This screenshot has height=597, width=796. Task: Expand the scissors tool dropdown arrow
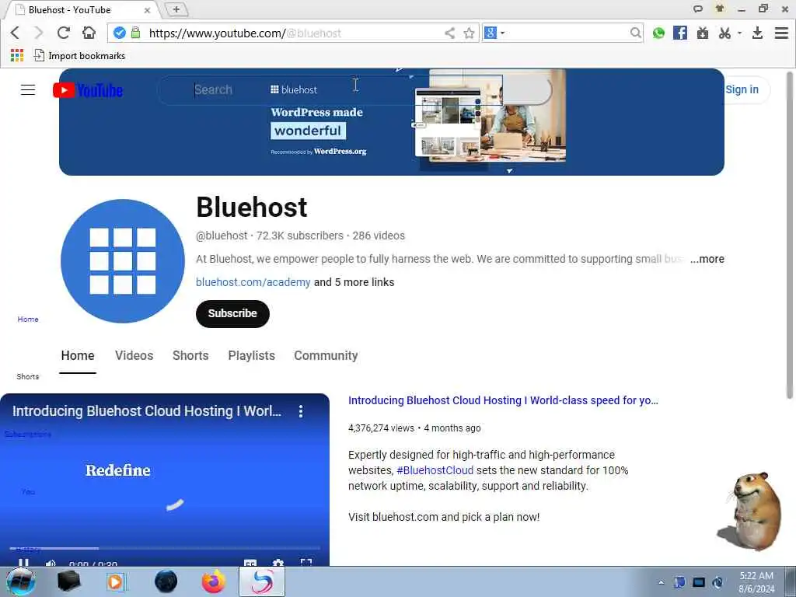(x=740, y=33)
